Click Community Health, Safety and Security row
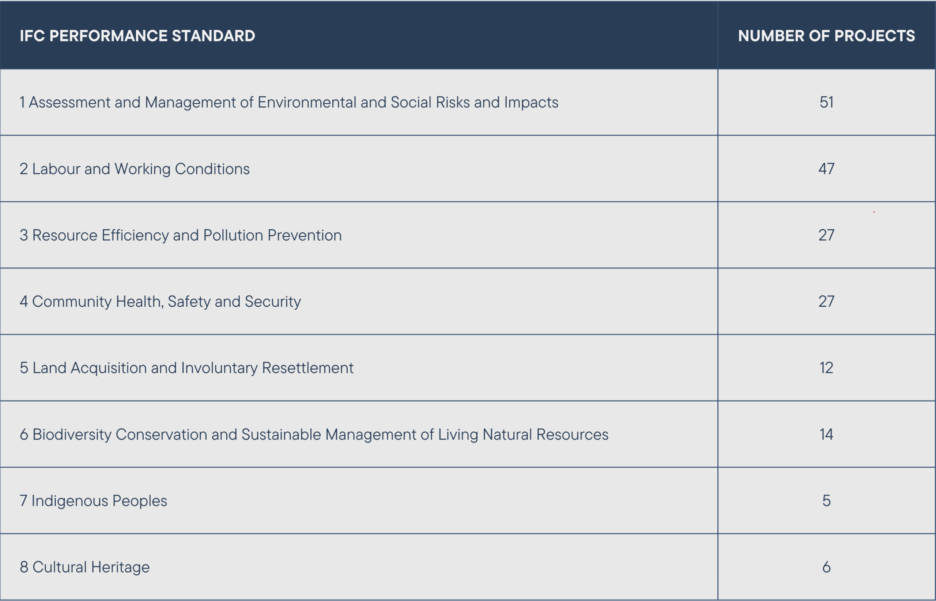Viewport: 936px width, 601px height. pyautogui.click(x=160, y=302)
